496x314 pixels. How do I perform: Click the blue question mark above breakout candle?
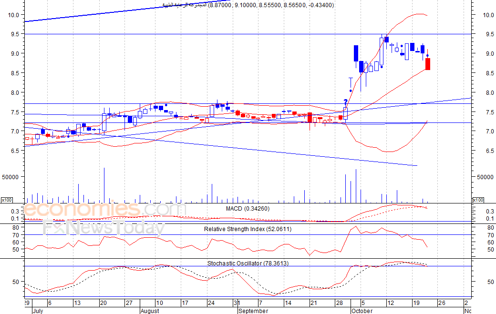coord(345,102)
